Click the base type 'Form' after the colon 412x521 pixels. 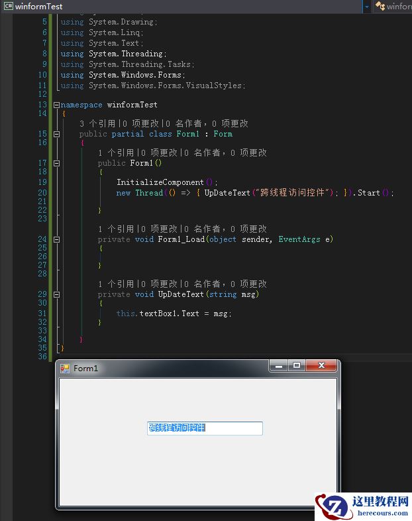[223, 135]
